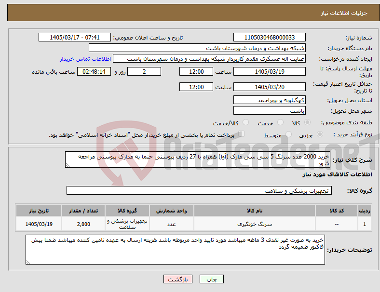The height and width of the screenshot is (292, 380).
Task: Click the delivery city باشت field
Action: point(269,111)
